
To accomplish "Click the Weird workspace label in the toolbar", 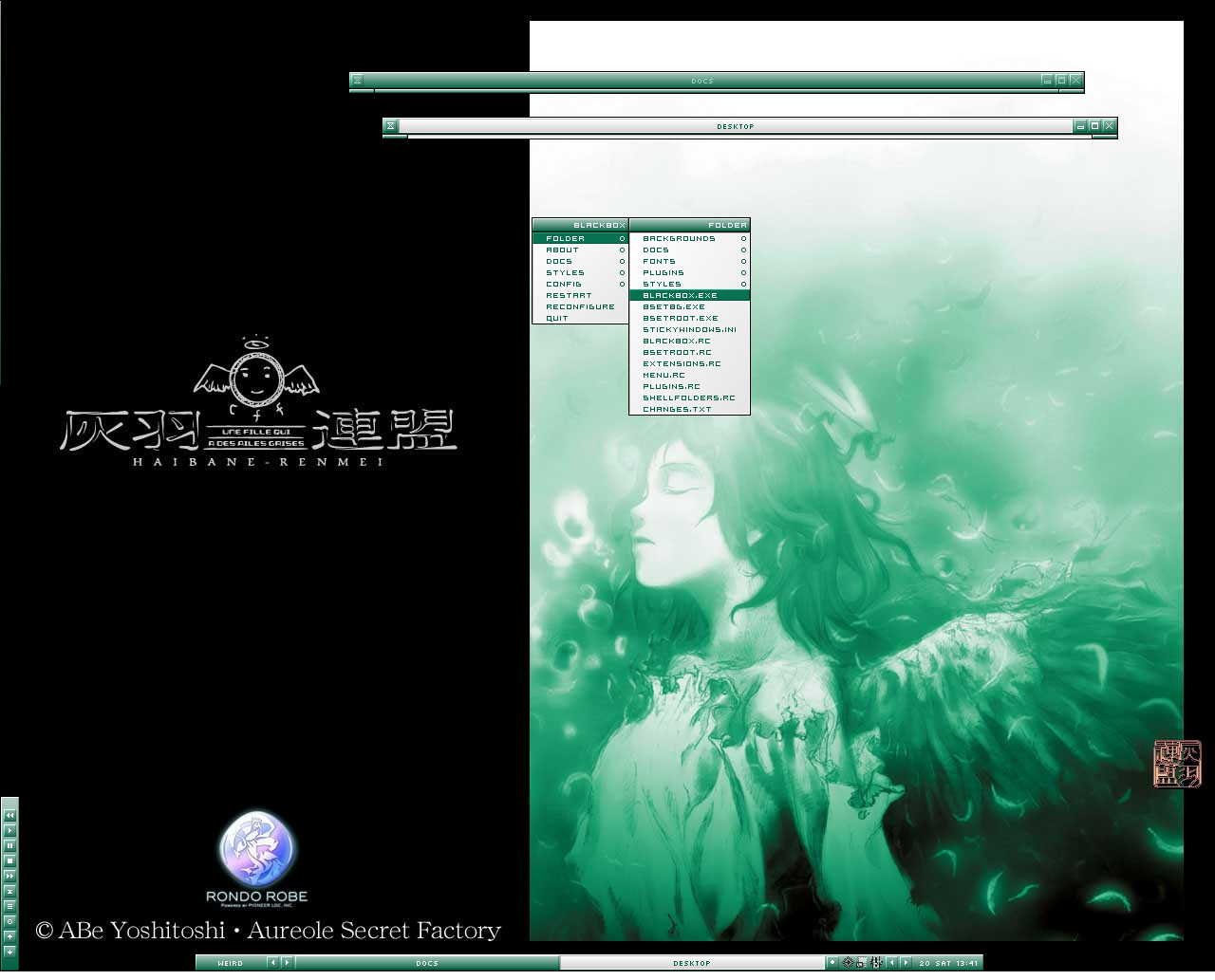I will point(231,963).
